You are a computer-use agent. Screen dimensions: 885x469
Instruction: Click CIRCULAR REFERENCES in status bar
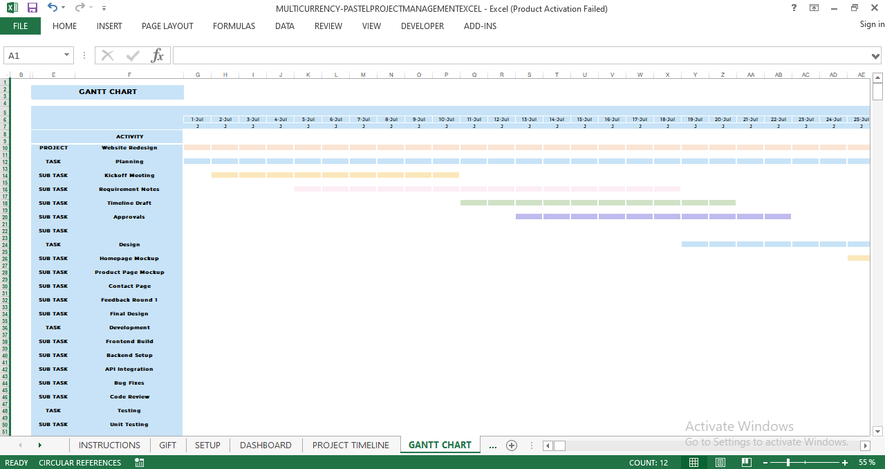pos(80,463)
